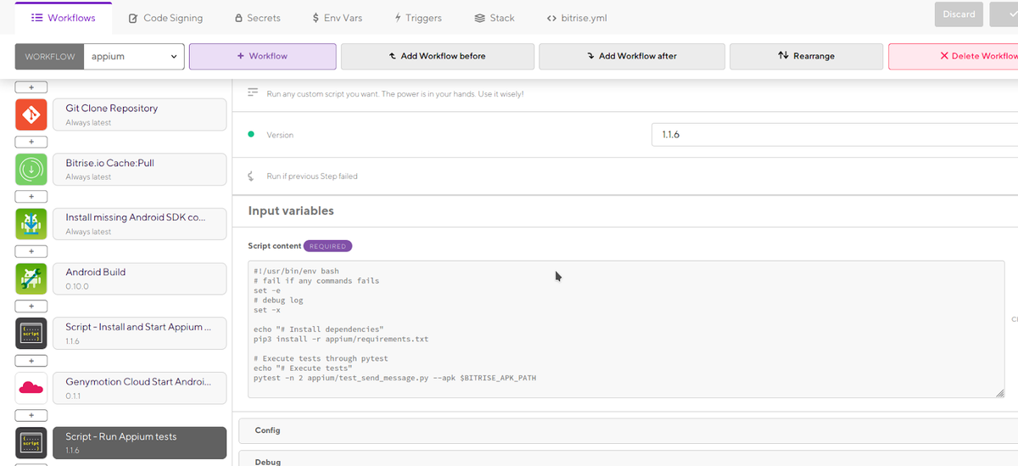Click the step description lines icon
Screen dimensions: 1018x466
(x=252, y=93)
